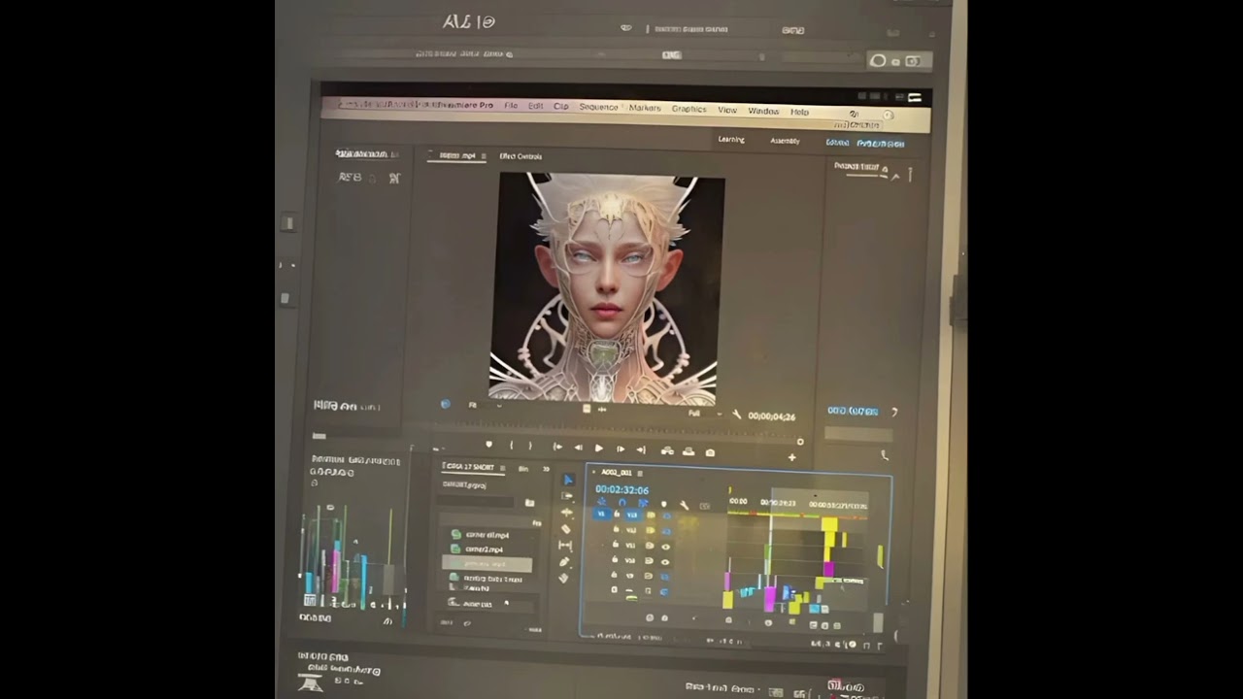Show hidden Project panel tabs chevron

coord(546,470)
